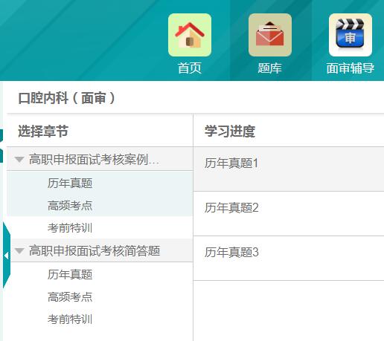Open 考前特训 under the 案例 section

click(70, 228)
